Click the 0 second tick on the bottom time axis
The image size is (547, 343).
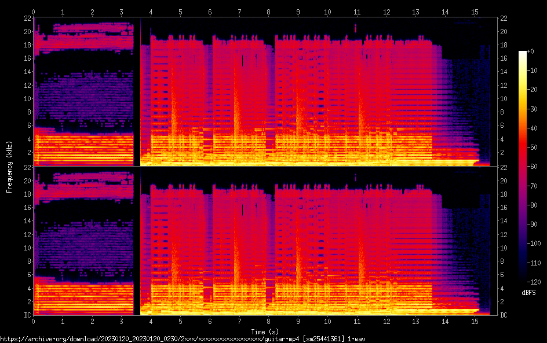point(34,322)
